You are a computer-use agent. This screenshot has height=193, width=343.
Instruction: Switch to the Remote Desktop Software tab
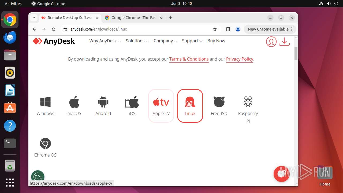(x=70, y=18)
